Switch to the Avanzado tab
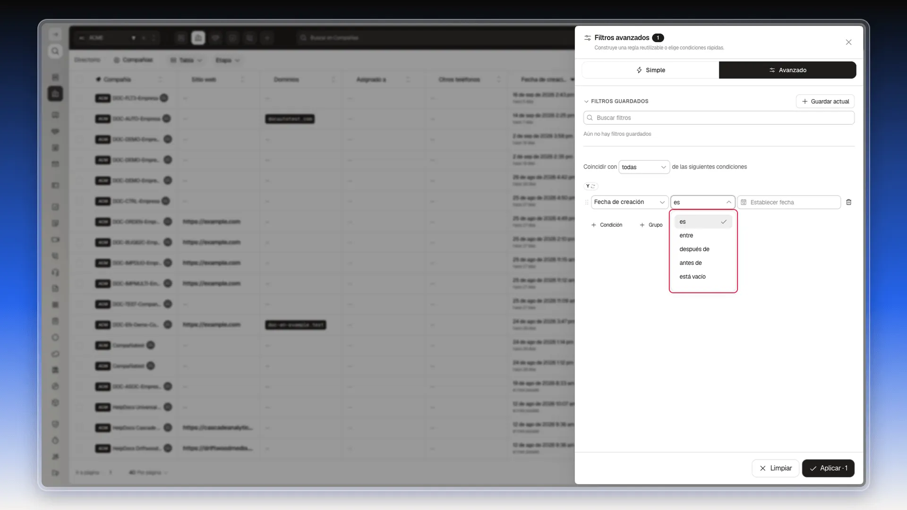907x510 pixels. 787,70
